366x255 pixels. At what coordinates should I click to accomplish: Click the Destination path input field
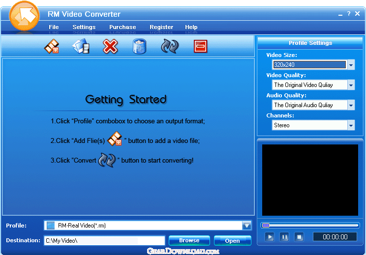tap(105, 240)
